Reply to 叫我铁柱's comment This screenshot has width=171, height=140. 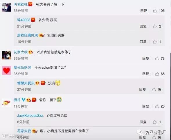coord(144,11)
